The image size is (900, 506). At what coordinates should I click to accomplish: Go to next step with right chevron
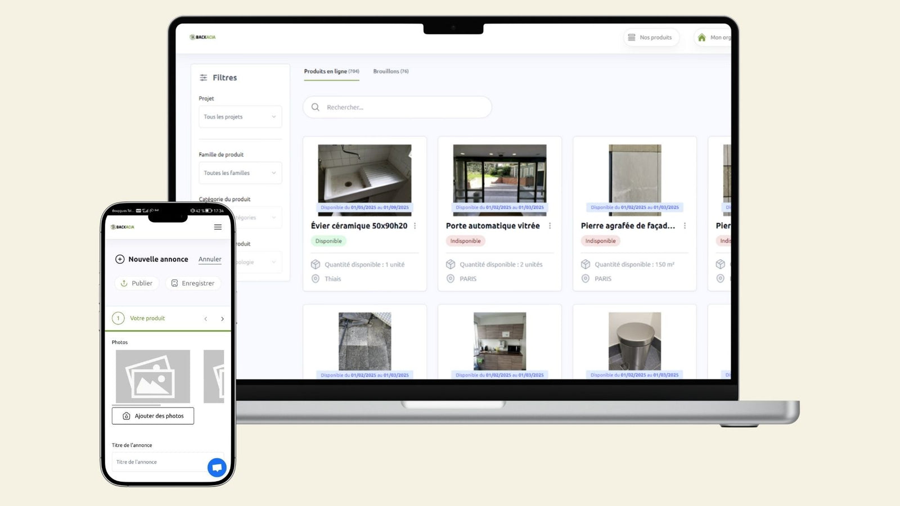point(223,319)
